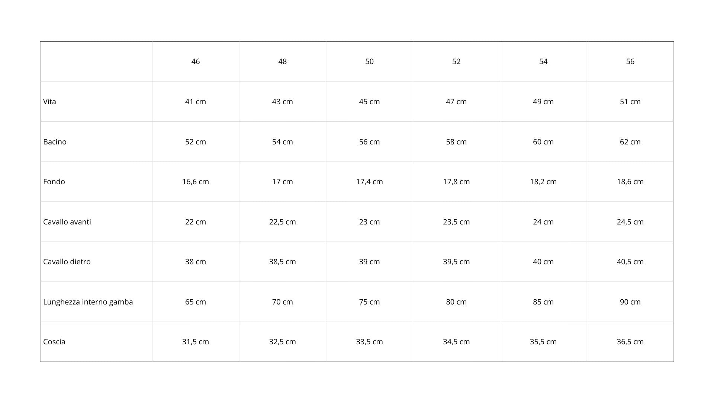Click the Vita row label

[x=49, y=102]
